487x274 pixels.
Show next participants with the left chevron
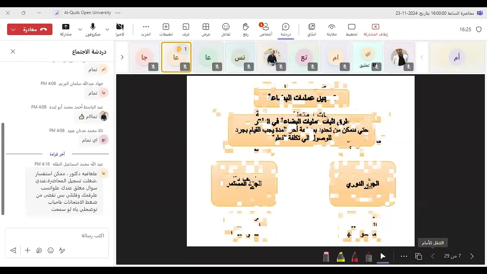[122, 57]
